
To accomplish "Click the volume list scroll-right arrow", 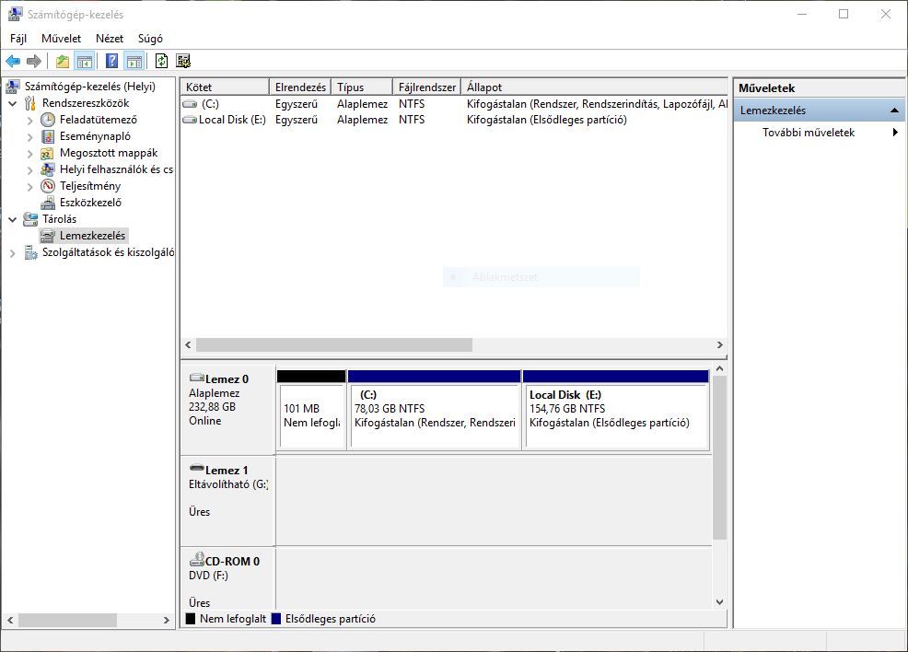I will pyautogui.click(x=720, y=345).
